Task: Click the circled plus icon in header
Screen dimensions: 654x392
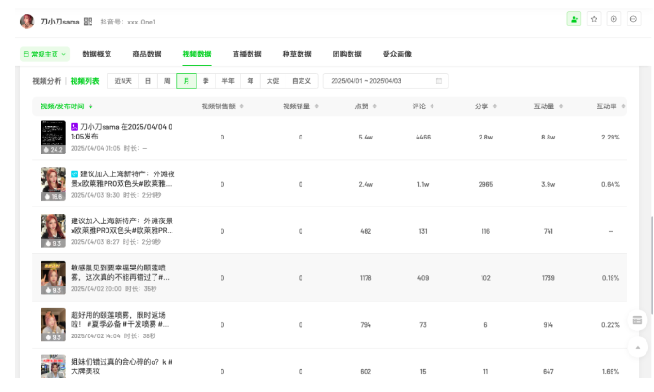Action: point(613,19)
